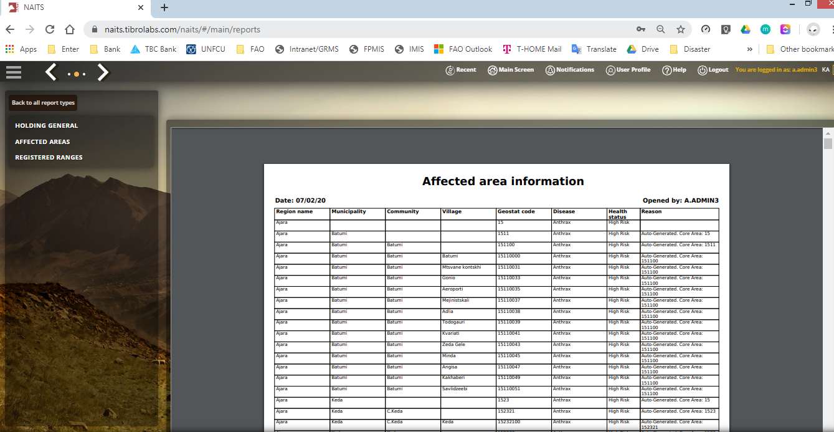Open IMIS bookmark
The height and width of the screenshot is (432, 834).
pos(410,49)
